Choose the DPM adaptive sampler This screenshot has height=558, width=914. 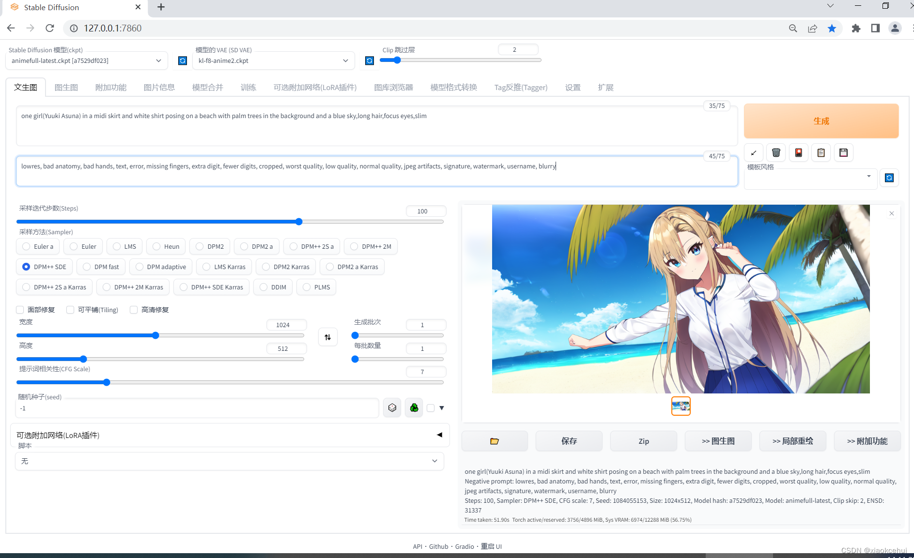point(161,267)
